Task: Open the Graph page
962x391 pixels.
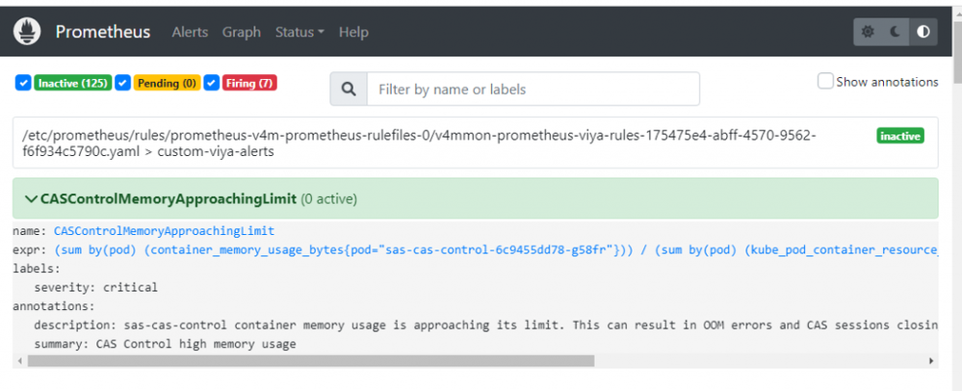Action: [242, 32]
